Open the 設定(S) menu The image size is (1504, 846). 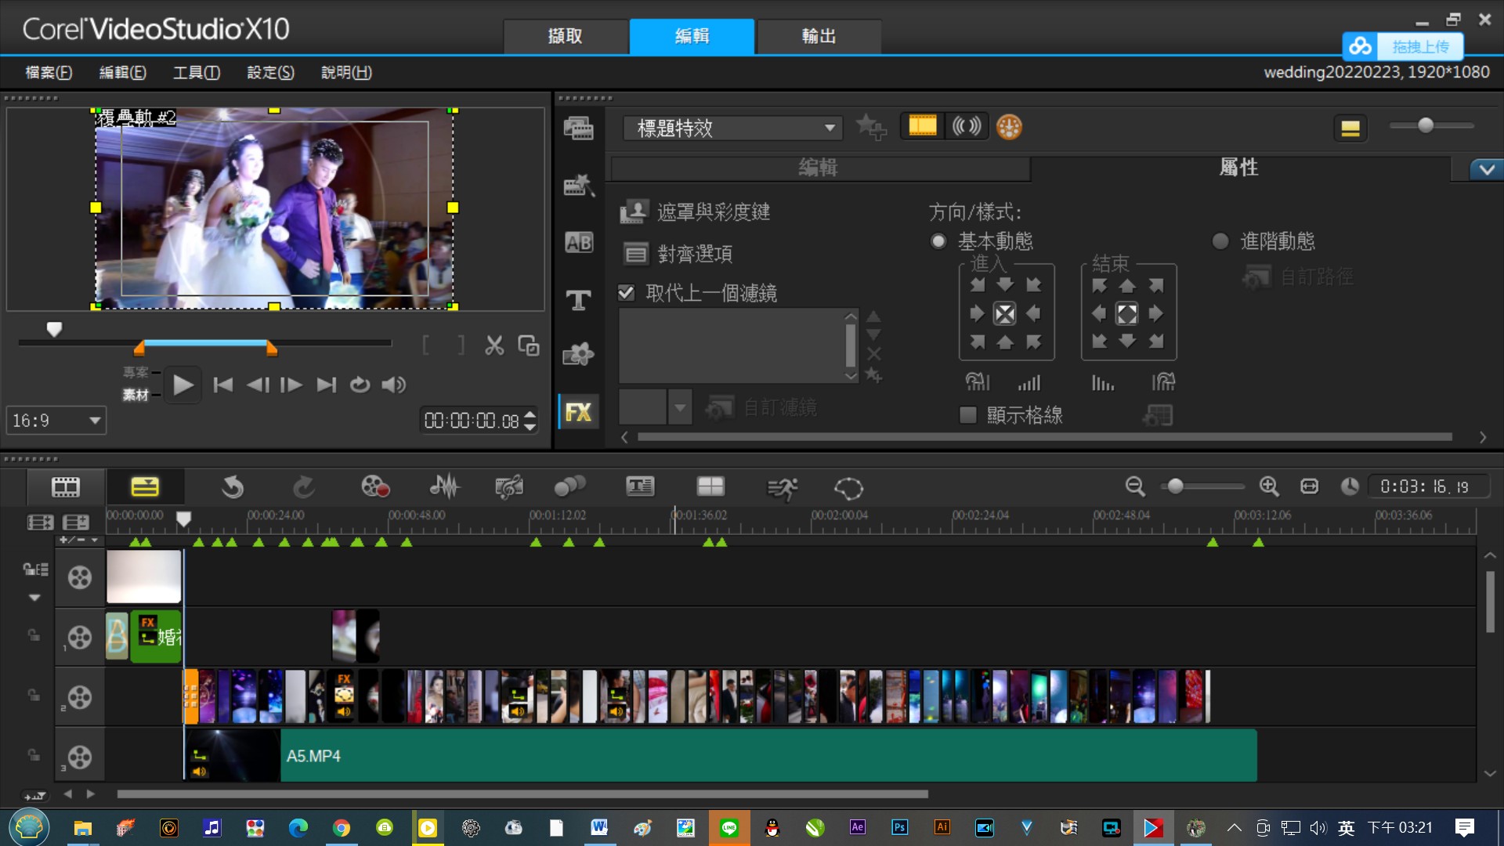(270, 72)
